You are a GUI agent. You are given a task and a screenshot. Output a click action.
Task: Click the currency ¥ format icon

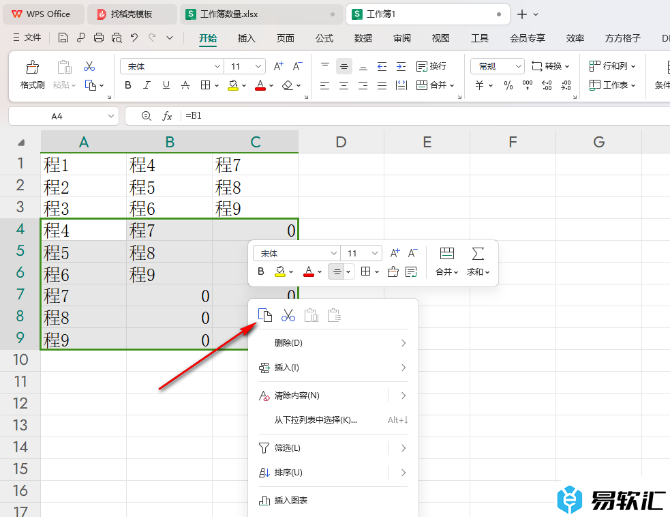(x=479, y=85)
